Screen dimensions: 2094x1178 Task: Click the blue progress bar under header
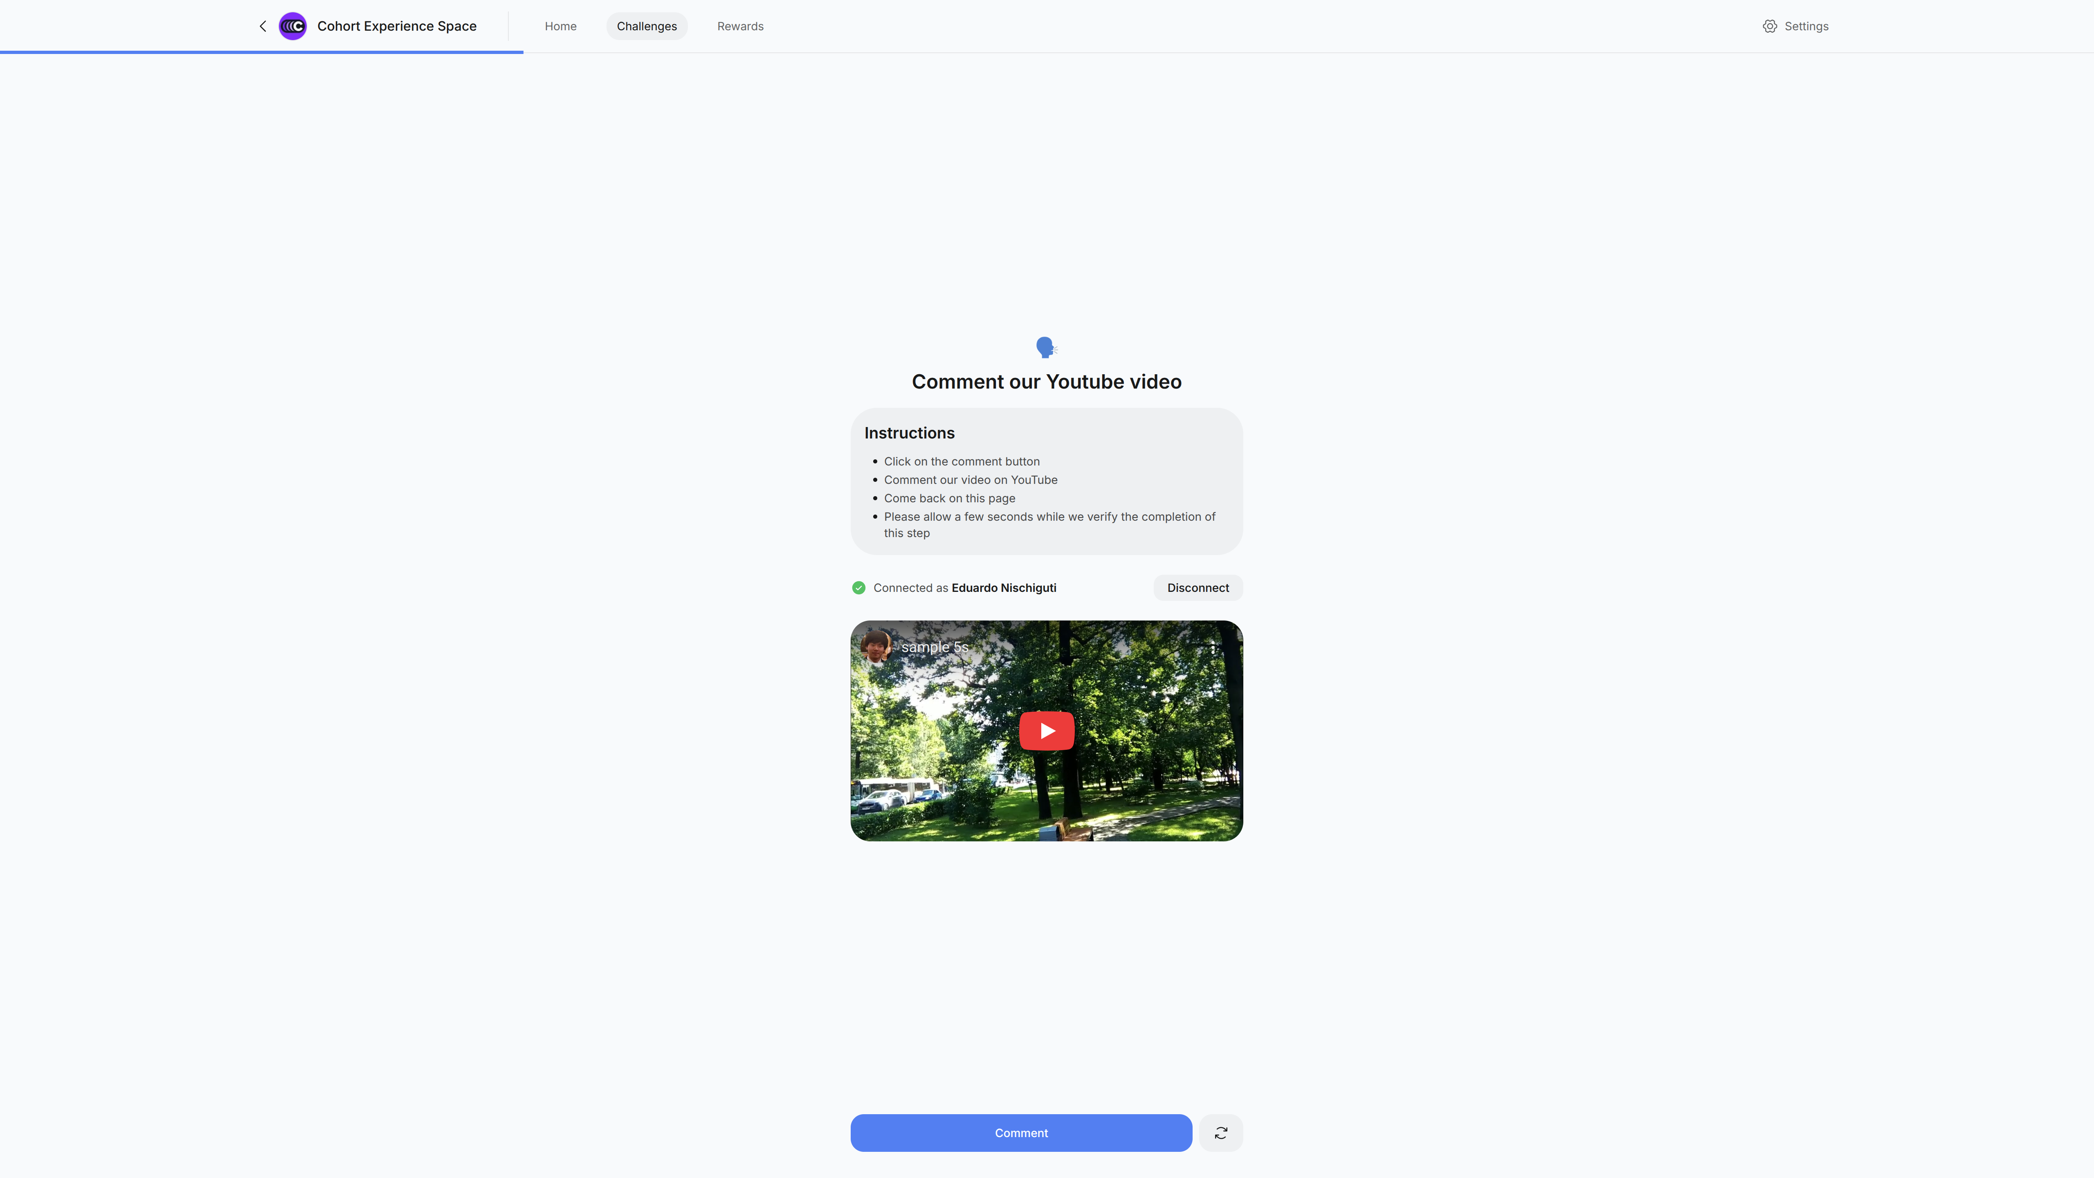(262, 52)
